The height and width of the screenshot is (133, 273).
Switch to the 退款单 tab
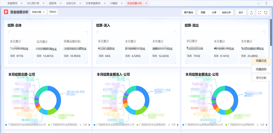click(x=53, y=3)
